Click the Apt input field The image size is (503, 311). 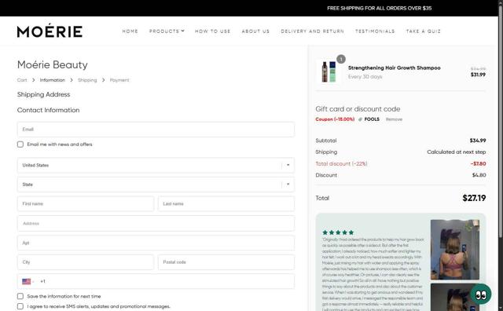[x=156, y=243]
